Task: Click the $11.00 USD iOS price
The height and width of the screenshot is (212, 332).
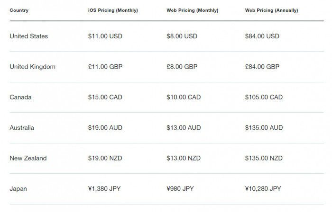Action: click(105, 36)
